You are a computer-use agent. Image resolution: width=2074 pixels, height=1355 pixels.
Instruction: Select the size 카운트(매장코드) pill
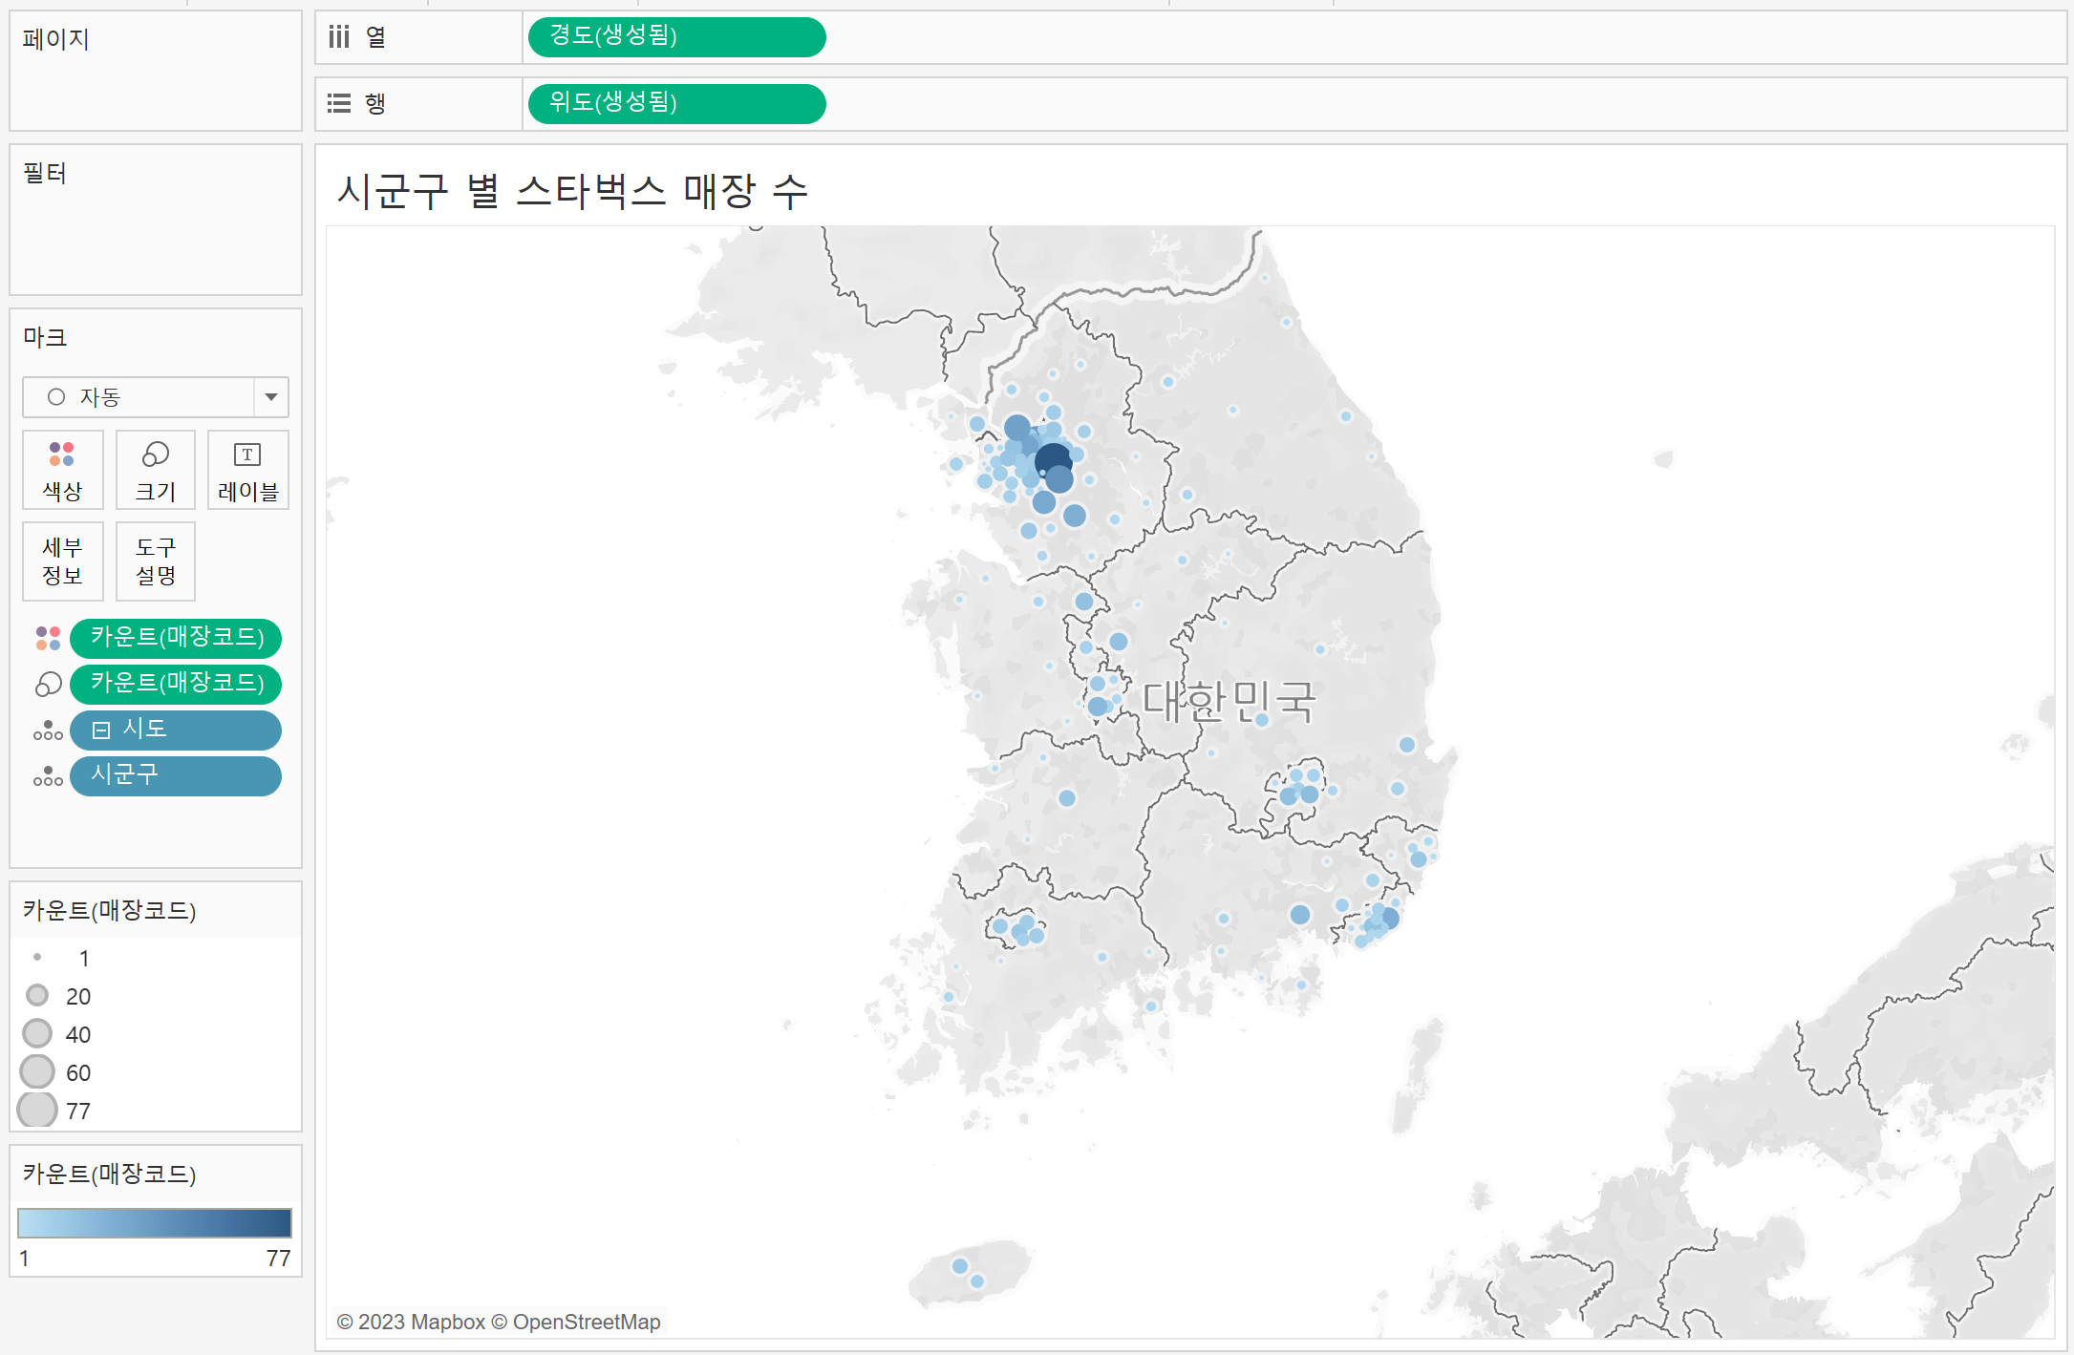tap(176, 684)
